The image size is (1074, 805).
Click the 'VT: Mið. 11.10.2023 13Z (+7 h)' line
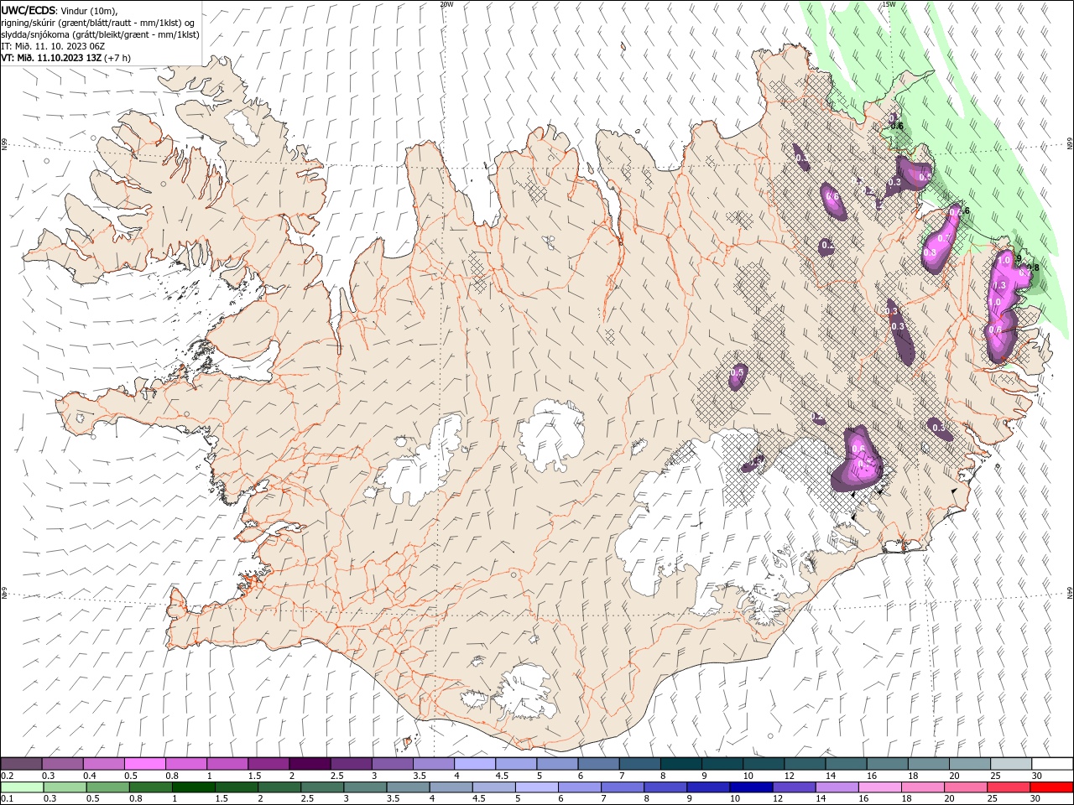(x=65, y=58)
